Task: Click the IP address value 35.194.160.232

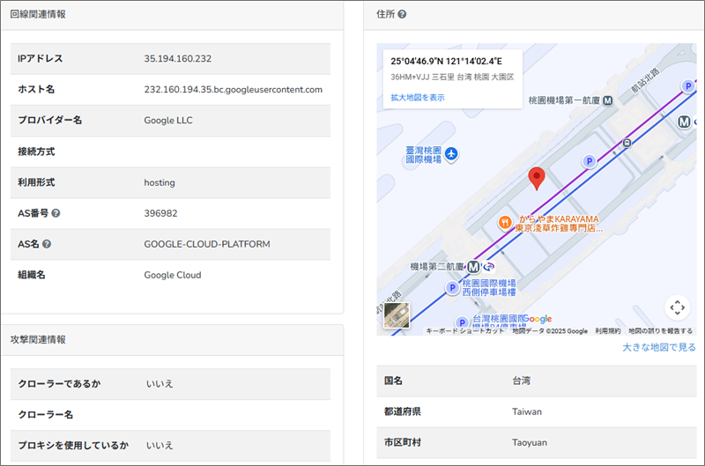Action: pyautogui.click(x=177, y=59)
